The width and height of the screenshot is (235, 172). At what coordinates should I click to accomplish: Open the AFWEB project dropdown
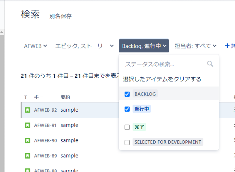(36, 46)
